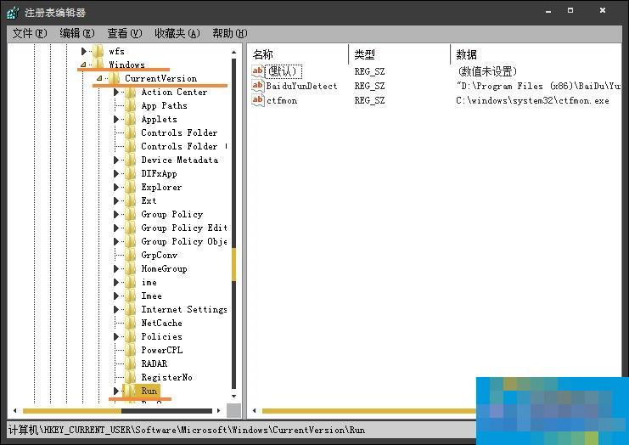Click the PowerCPL folder icon
629x445 pixels.
131,350
